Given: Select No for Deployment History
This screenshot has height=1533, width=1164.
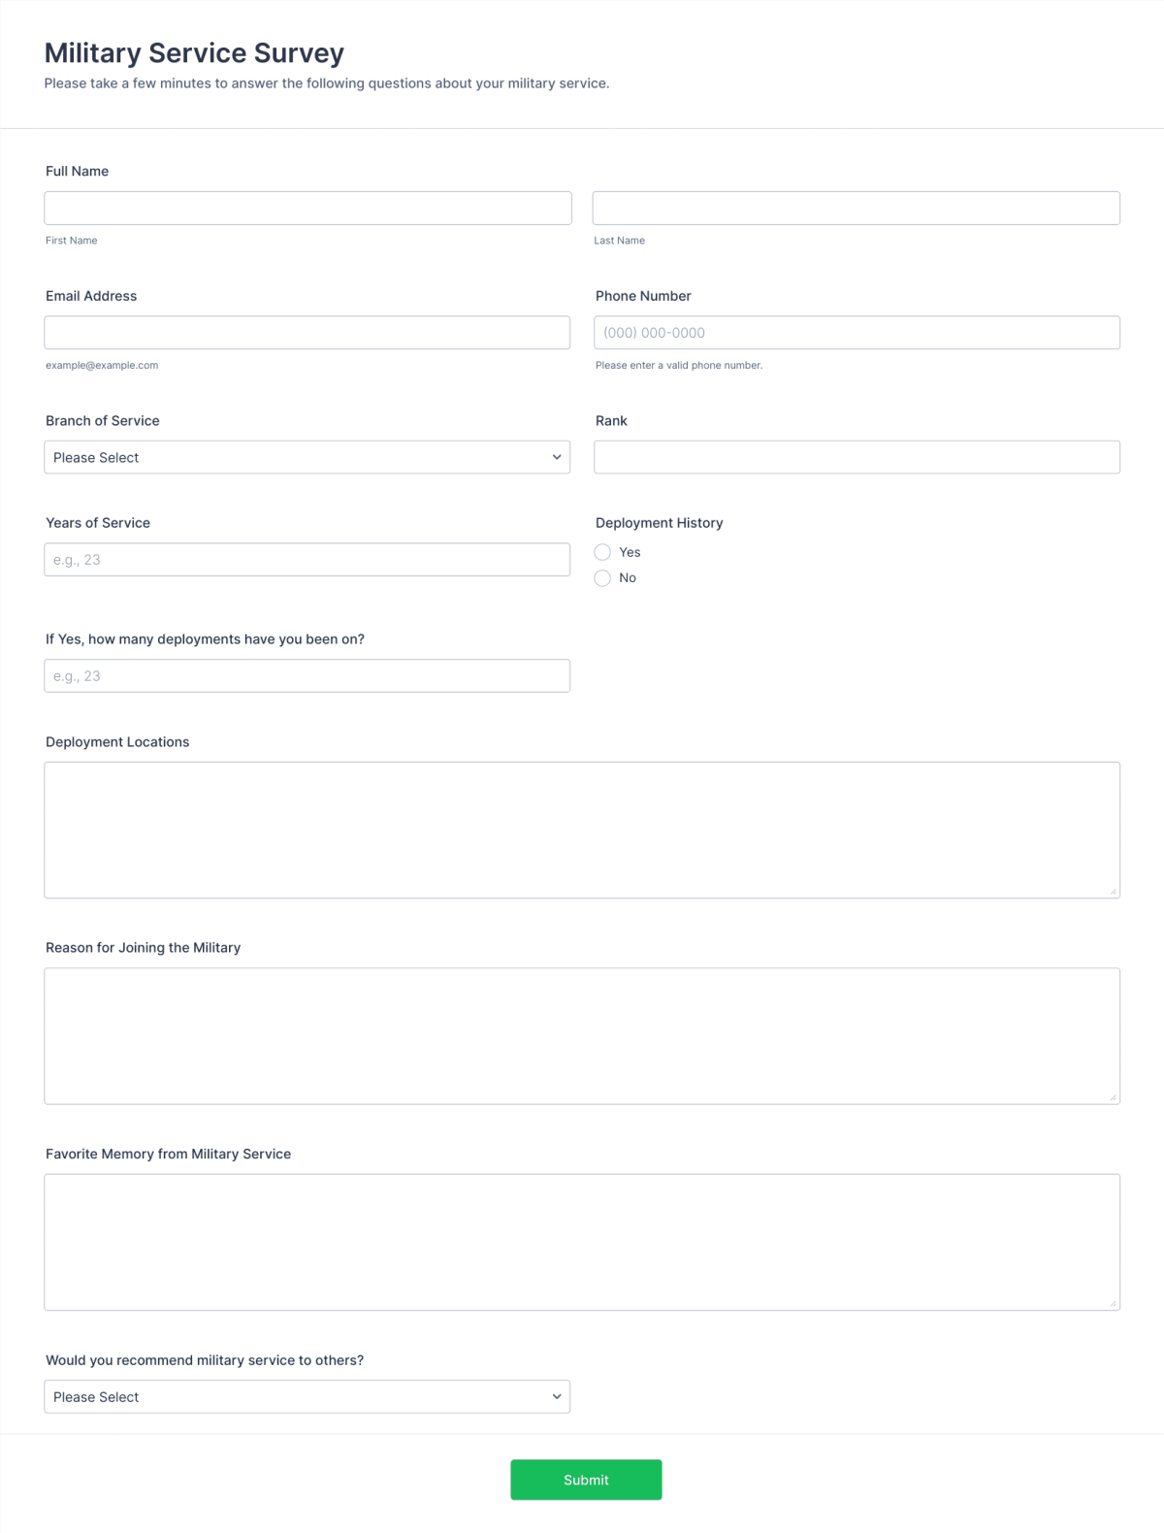Looking at the screenshot, I should tap(602, 577).
